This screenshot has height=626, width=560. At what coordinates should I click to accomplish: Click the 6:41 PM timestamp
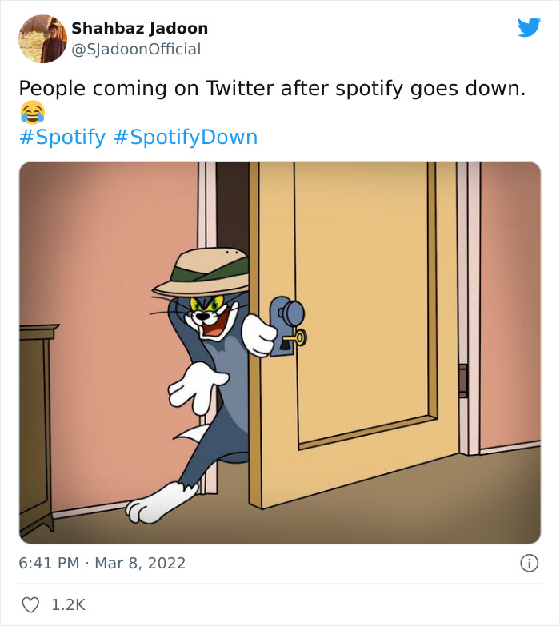click(x=49, y=563)
